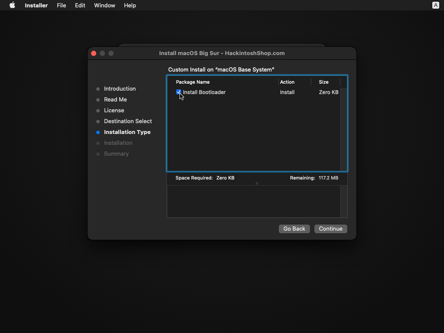The image size is (444, 333).
Task: Close the installer window with red button
Action: 94,53
